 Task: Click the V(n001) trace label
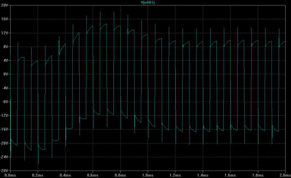pyautogui.click(x=148, y=3)
